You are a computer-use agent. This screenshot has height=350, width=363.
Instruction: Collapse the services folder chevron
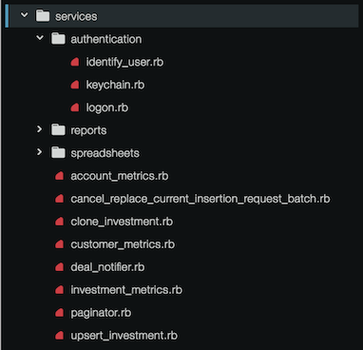pos(25,15)
